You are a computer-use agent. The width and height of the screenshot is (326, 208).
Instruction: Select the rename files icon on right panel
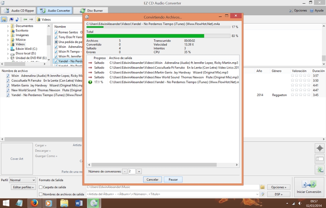(x=319, y=159)
